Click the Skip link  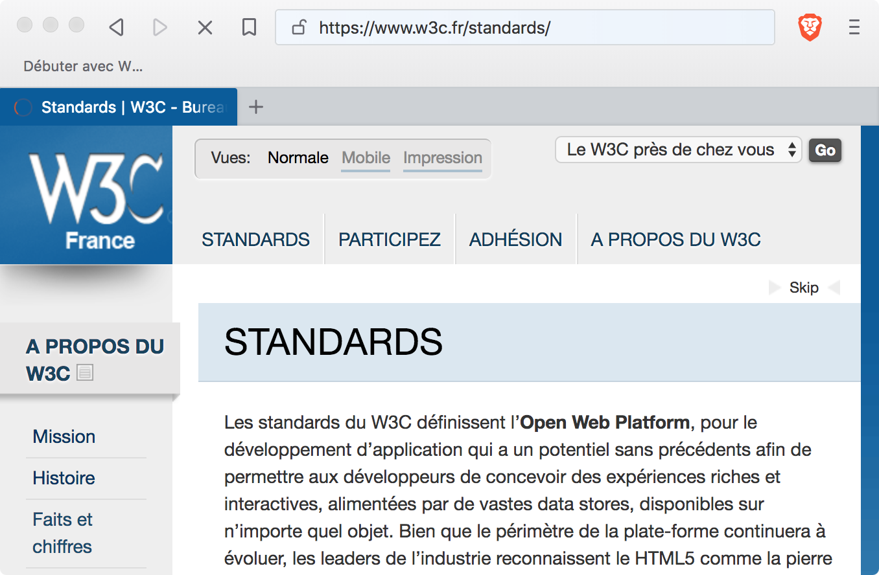[x=804, y=287]
